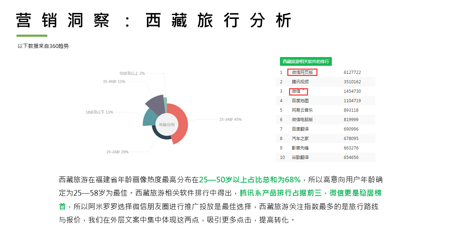Click 谷歌翻译 in the rank 10 row
This screenshot has height=252, width=449.
300,157
